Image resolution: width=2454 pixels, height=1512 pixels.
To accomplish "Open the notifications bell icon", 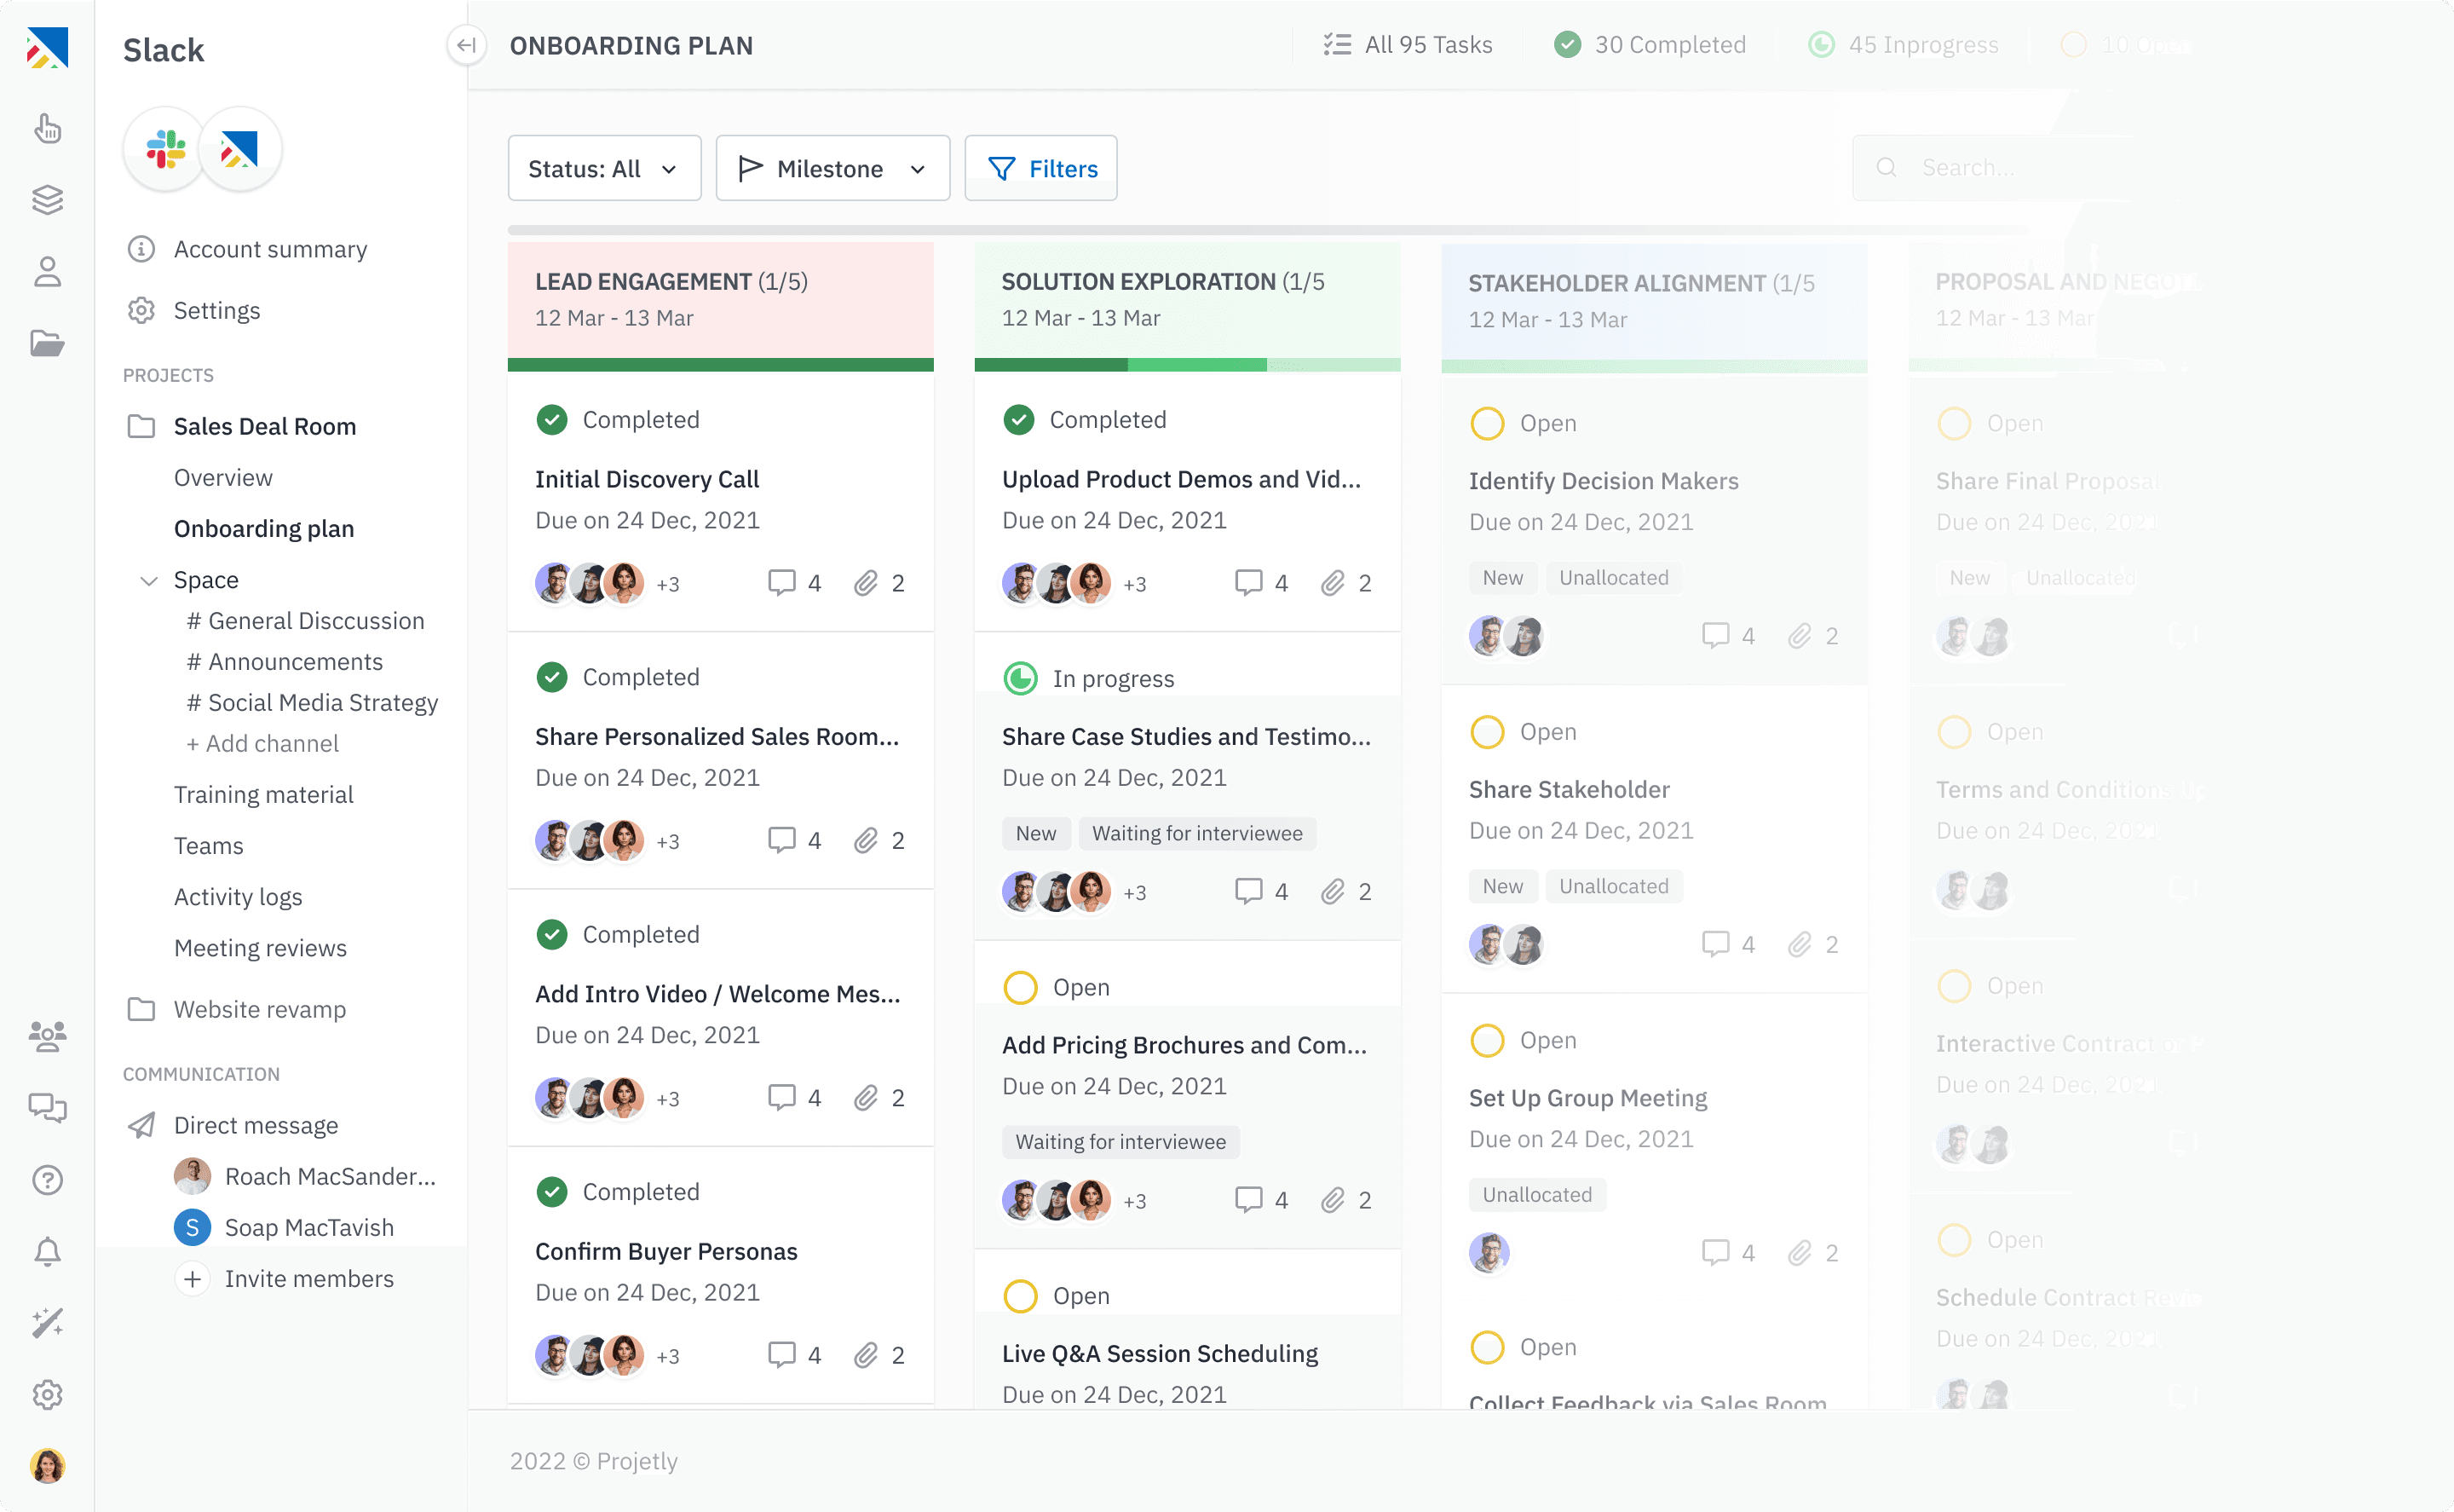I will point(47,1251).
